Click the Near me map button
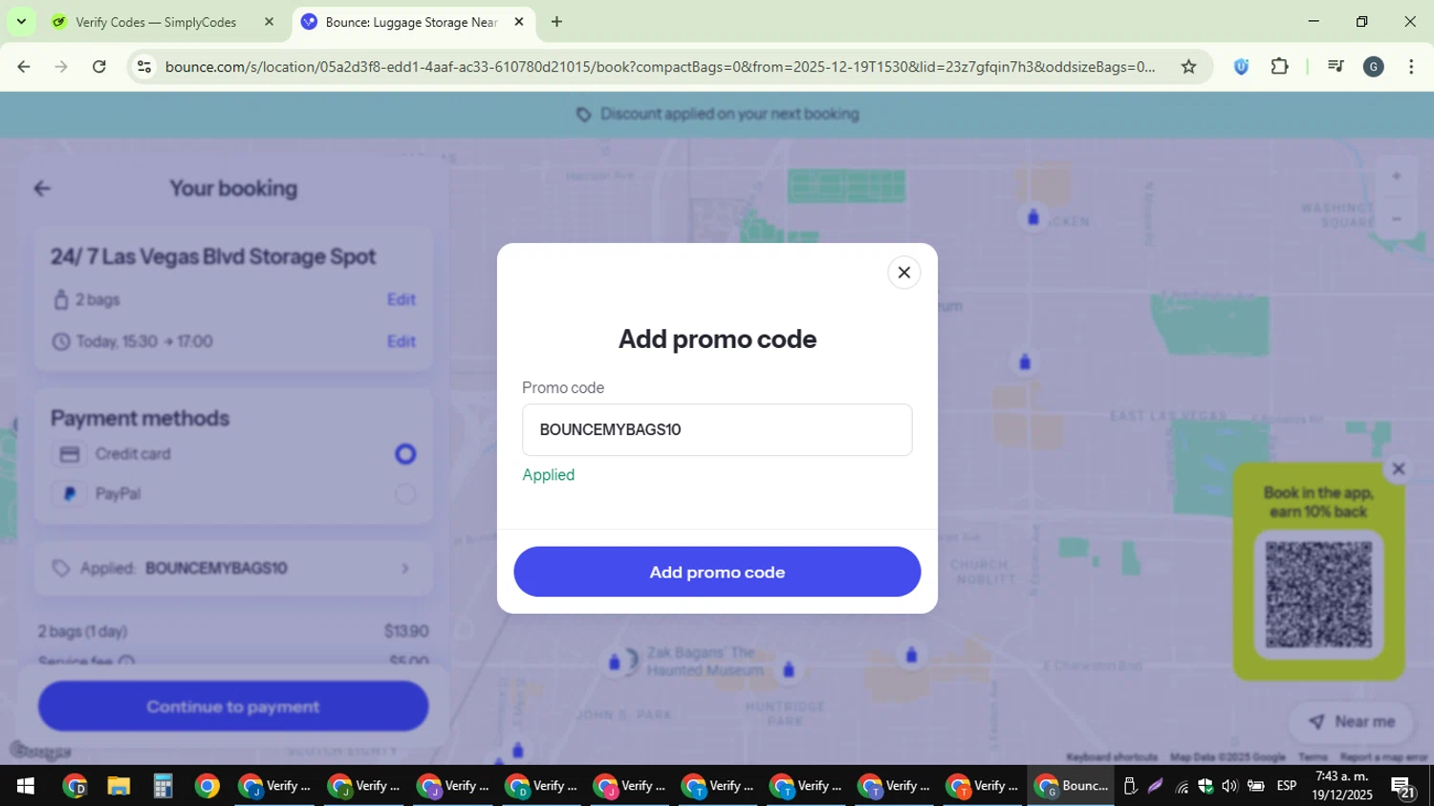 (x=1352, y=722)
